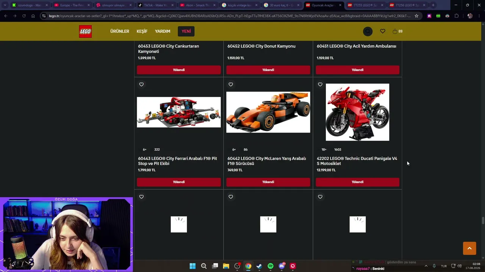Open 60452 City Donut Kamyonu title

click(x=261, y=46)
